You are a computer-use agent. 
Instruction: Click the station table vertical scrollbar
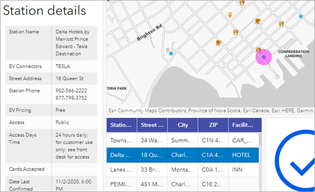coord(260,162)
